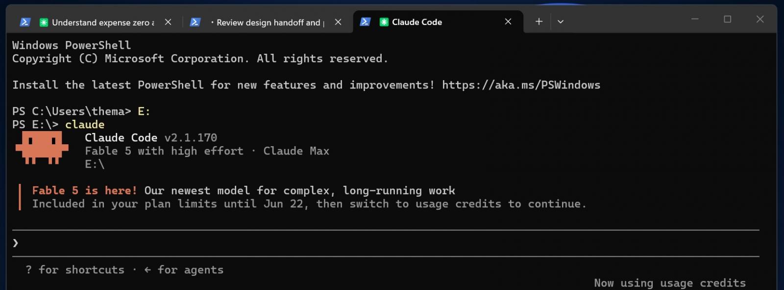784x290 pixels.
Task: Switch to the "Review design handoff" tab
Action: coord(267,22)
